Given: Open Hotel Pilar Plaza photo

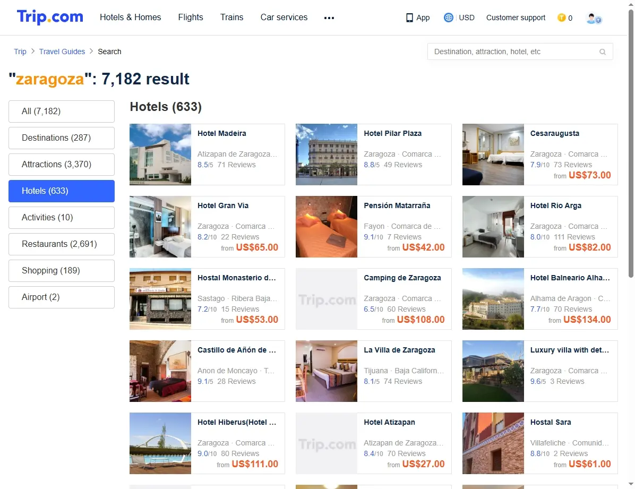Looking at the screenshot, I should coord(327,155).
